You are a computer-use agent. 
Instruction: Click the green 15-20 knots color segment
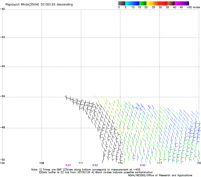143,3
